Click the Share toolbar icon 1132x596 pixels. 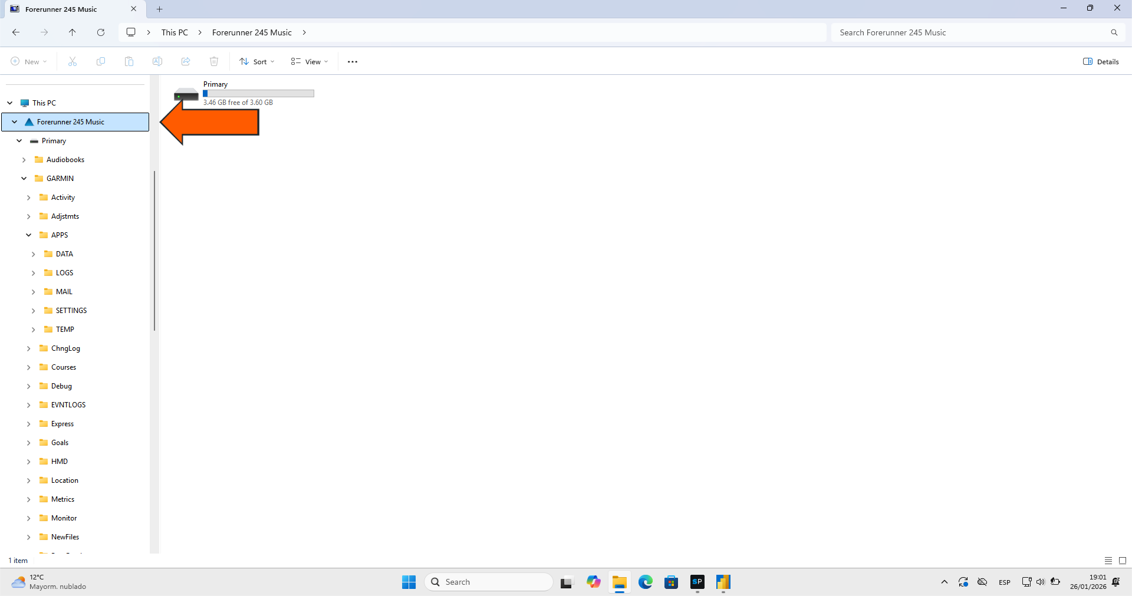point(186,61)
